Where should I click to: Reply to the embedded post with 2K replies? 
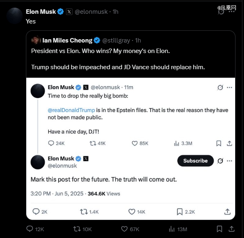pos(36,212)
